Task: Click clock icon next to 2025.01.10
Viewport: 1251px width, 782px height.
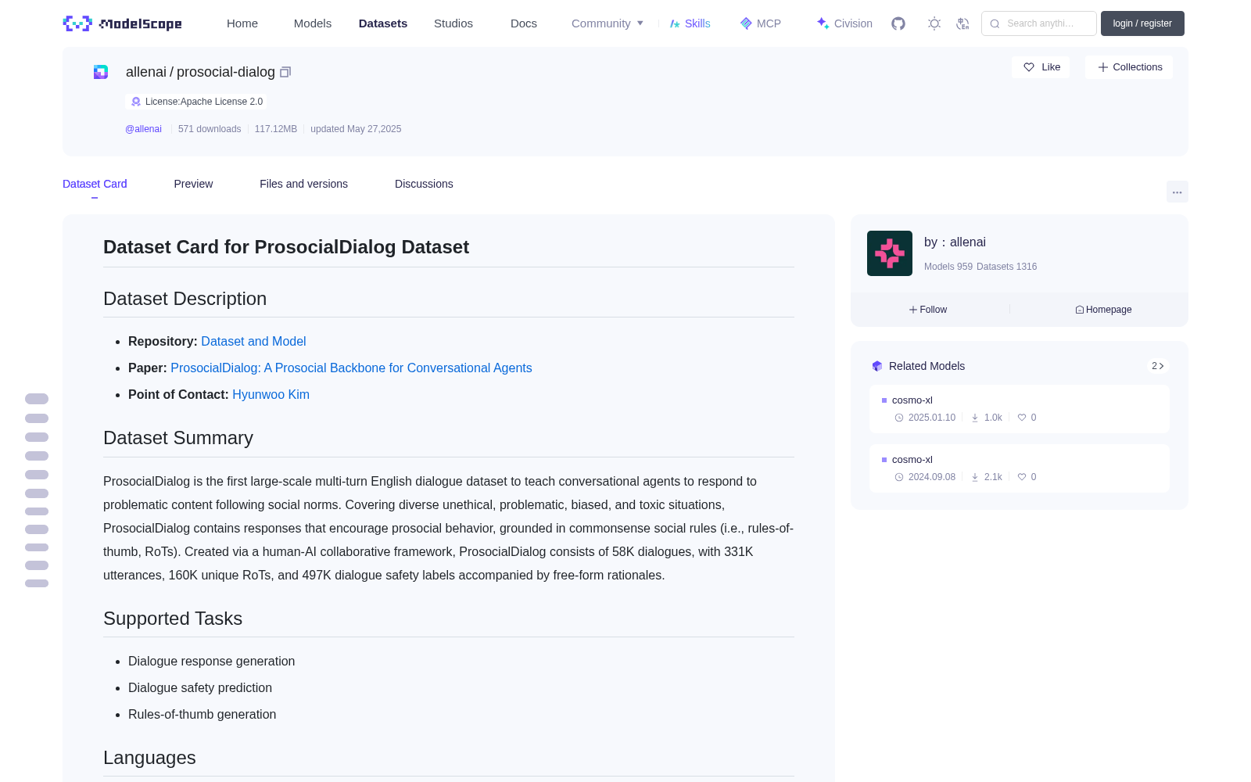Action: [x=899, y=418]
